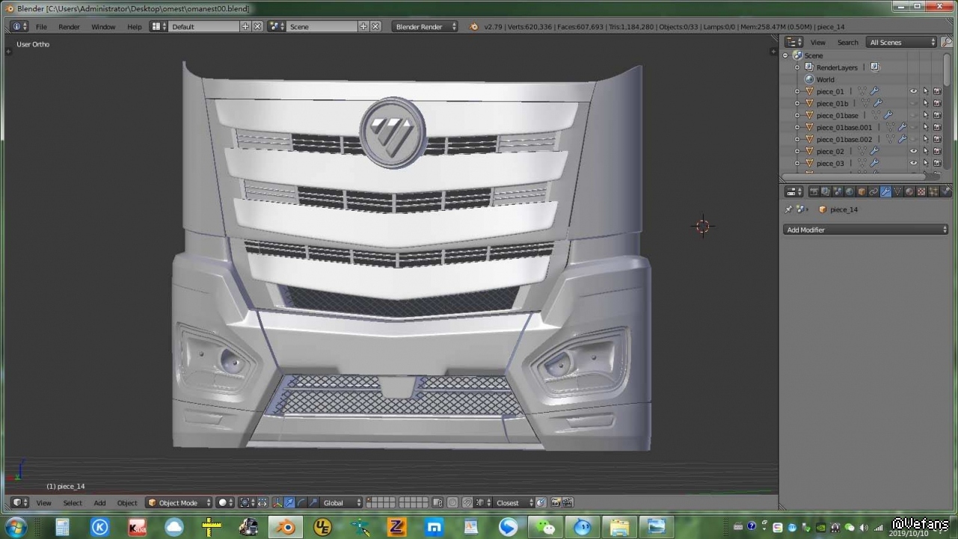Hide piece_01 using its eye icon
Image resolution: width=958 pixels, height=539 pixels.
click(x=913, y=91)
